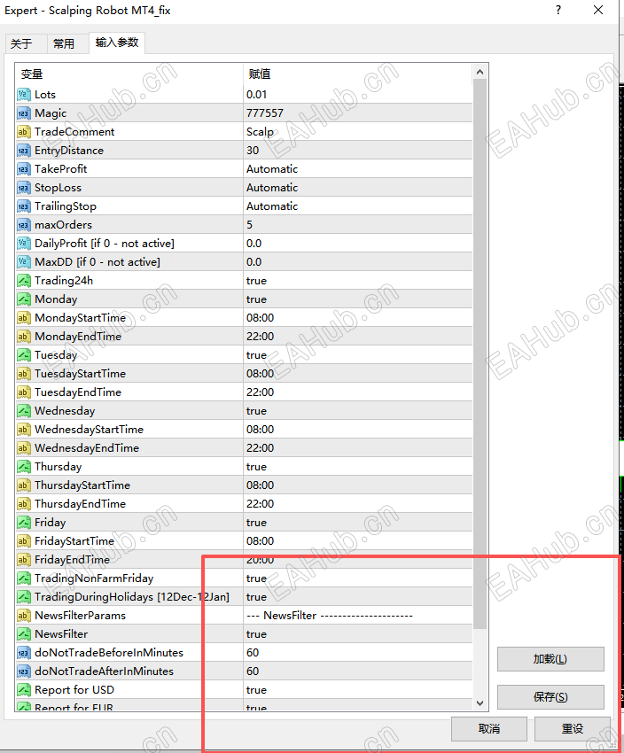This screenshot has width=624, height=753.
Task: Click the MondayStartTime string icon
Action: 24,318
